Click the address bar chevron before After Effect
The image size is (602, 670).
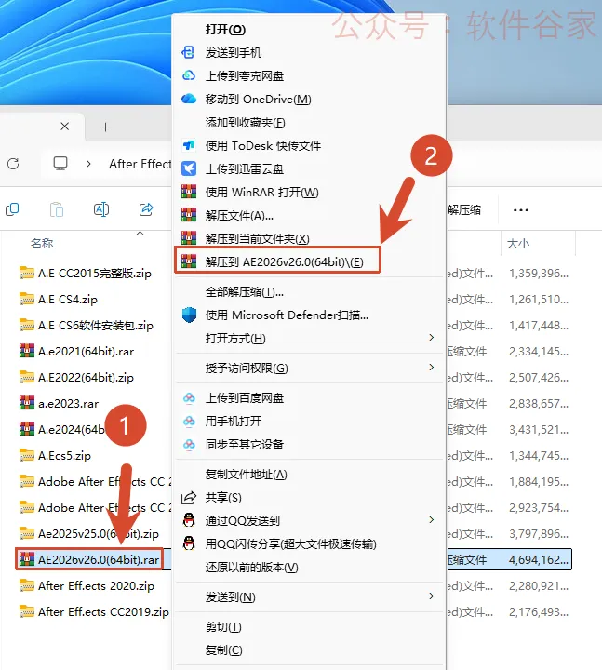coord(88,164)
